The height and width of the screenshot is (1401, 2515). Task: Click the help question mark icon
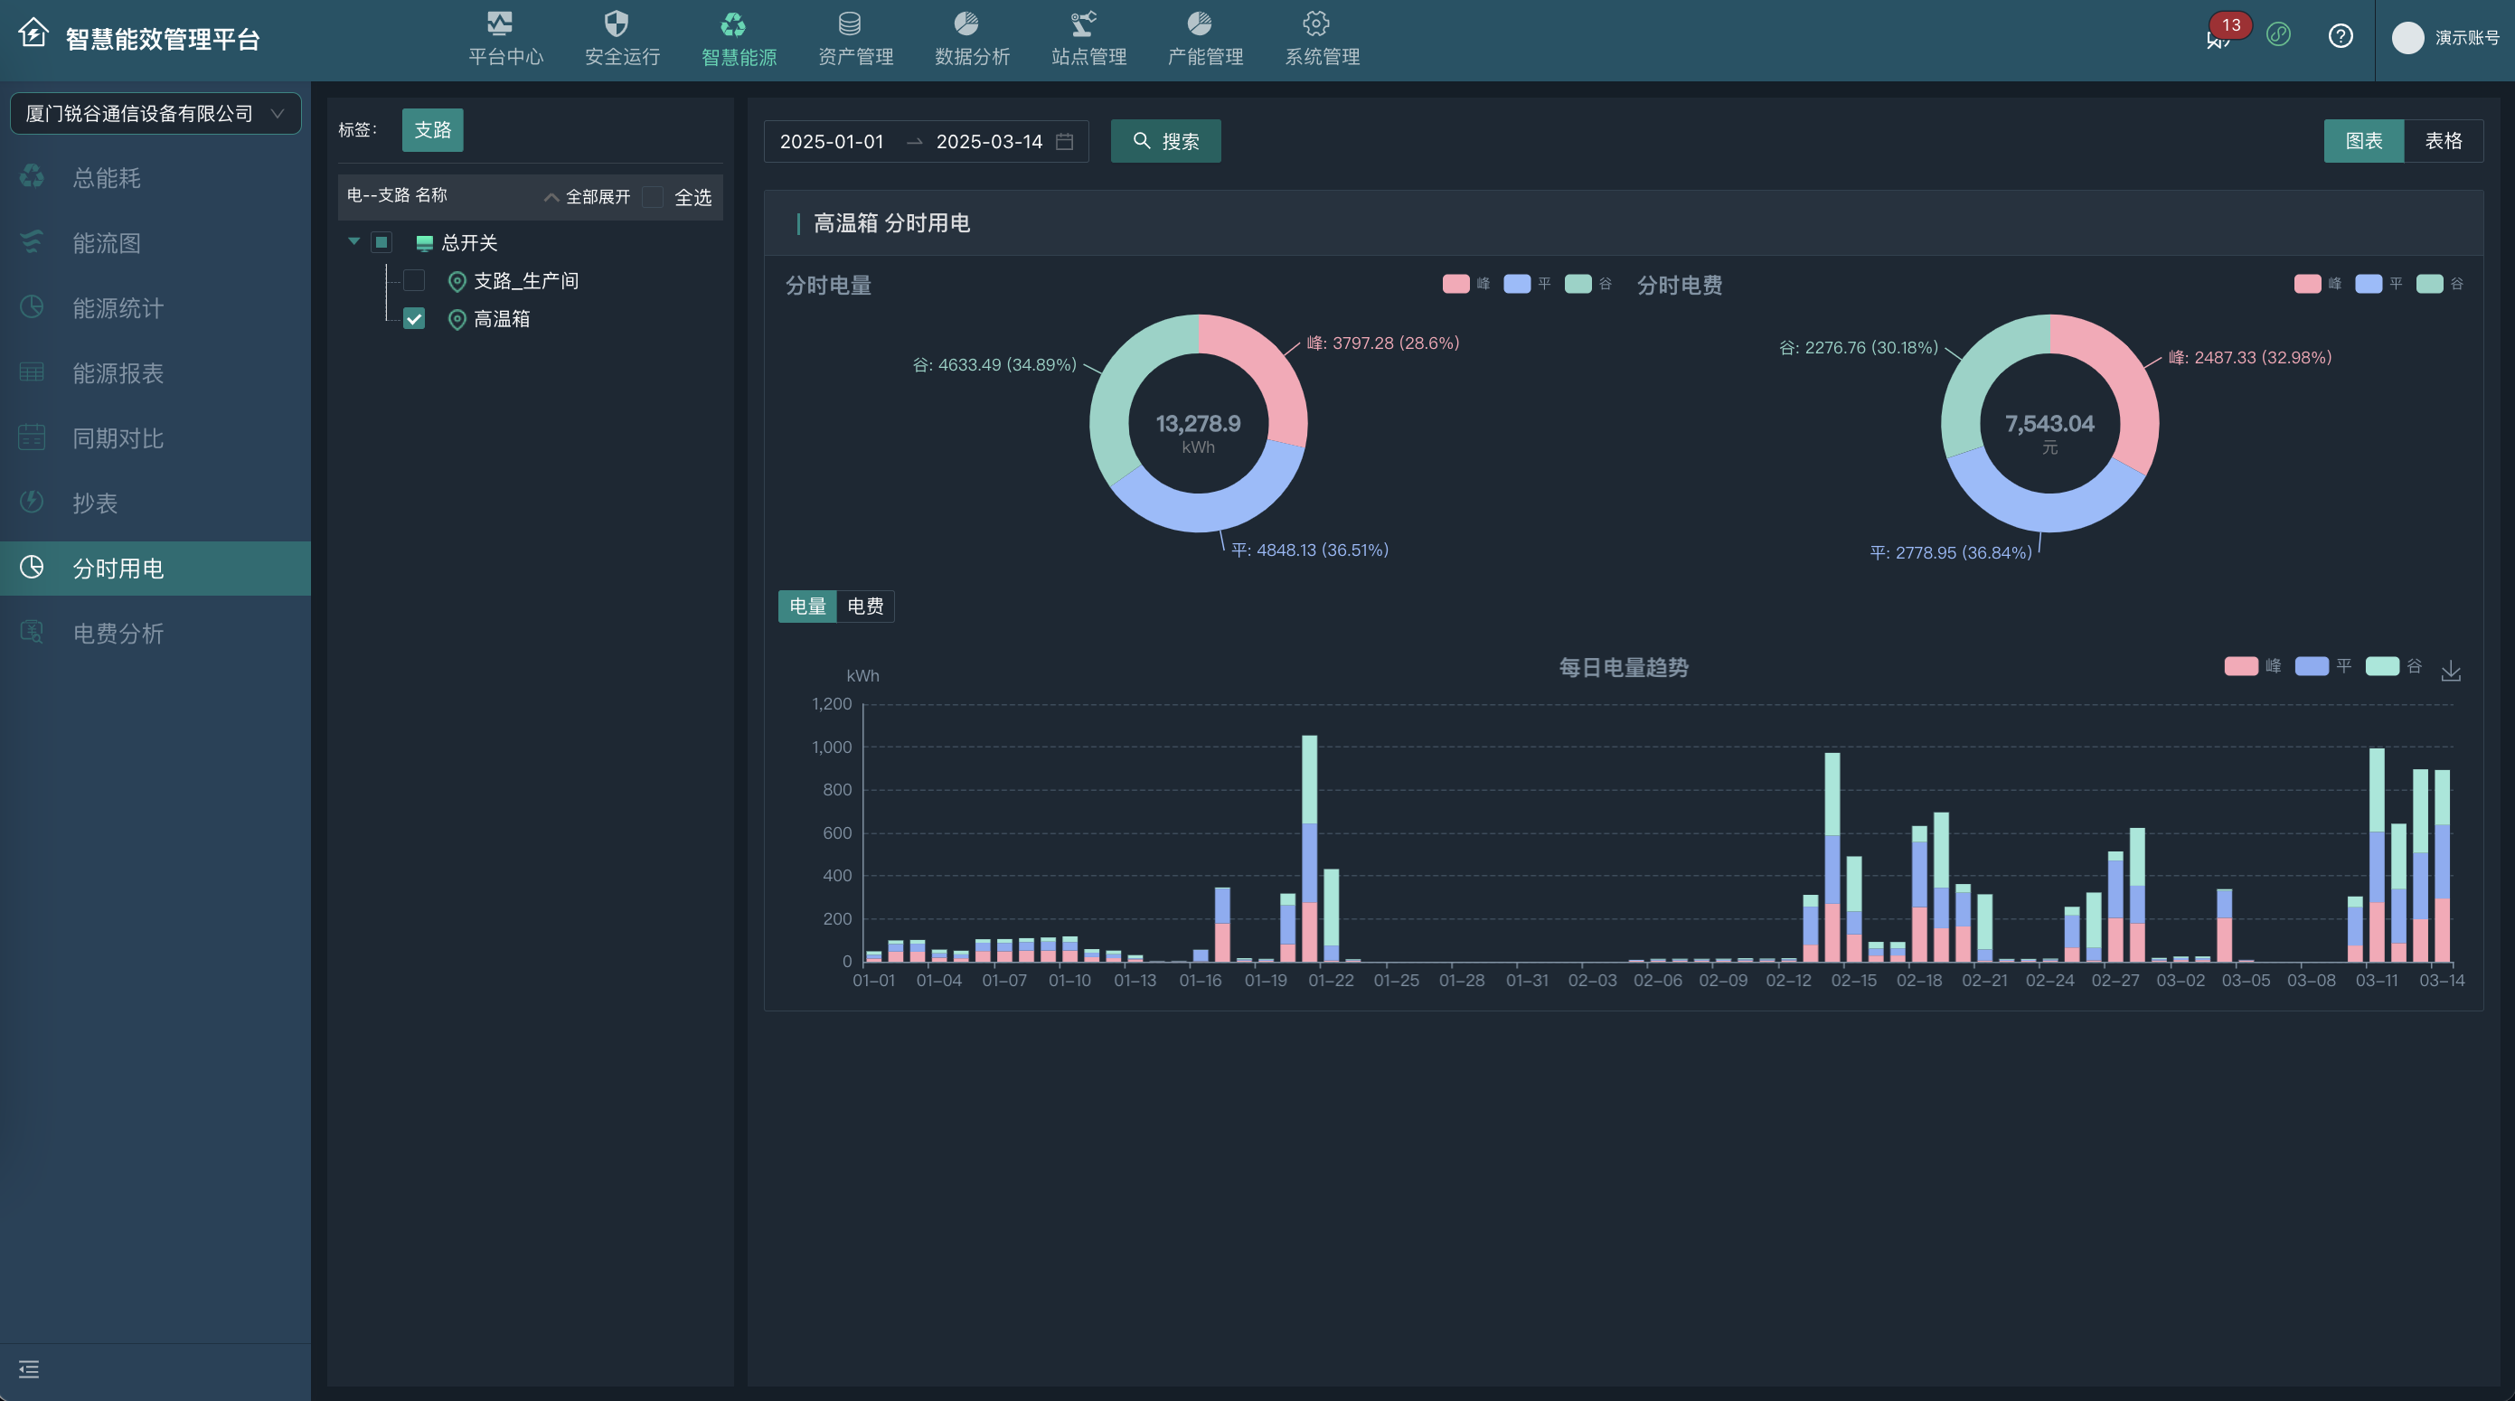point(2341,36)
